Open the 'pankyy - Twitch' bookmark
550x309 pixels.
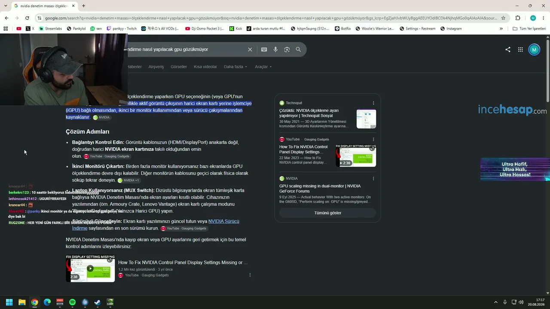pyautogui.click(x=122, y=29)
